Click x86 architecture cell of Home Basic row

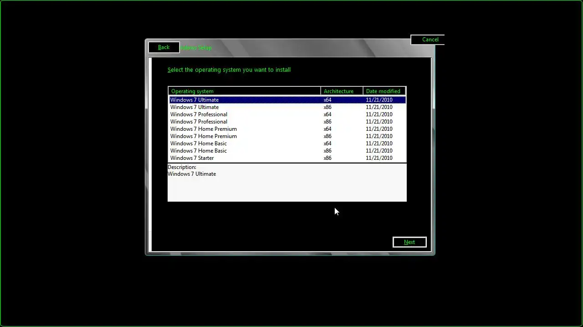tap(327, 151)
